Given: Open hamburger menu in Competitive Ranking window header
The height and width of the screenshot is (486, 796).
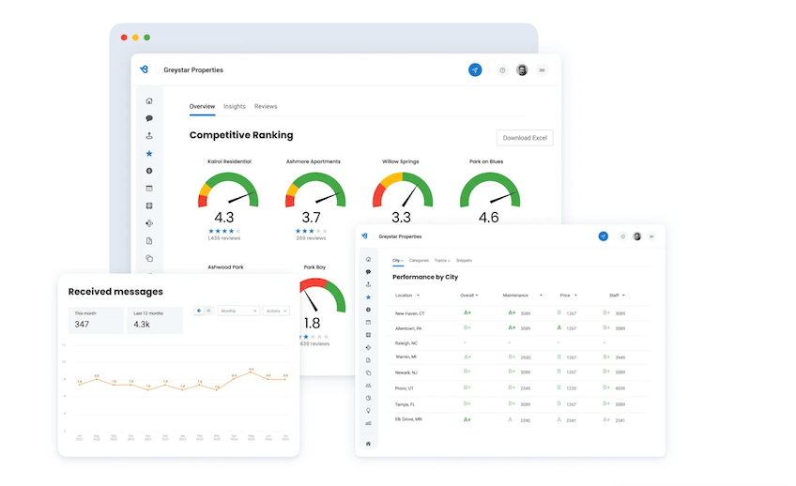Looking at the screenshot, I should (x=543, y=70).
